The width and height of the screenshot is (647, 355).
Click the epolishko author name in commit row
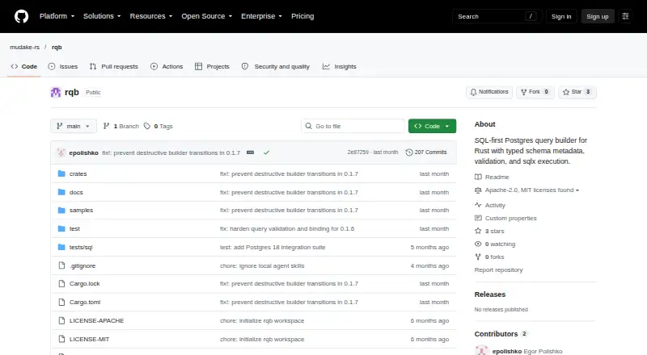(84, 152)
